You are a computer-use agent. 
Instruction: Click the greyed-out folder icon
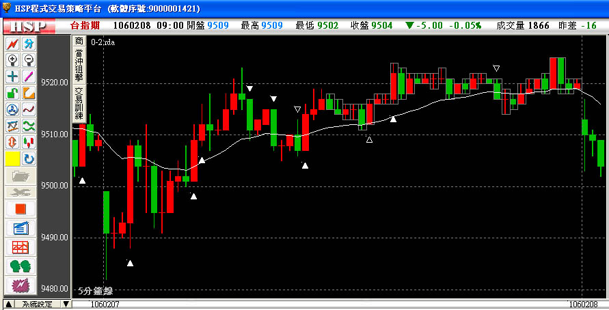click(21, 175)
